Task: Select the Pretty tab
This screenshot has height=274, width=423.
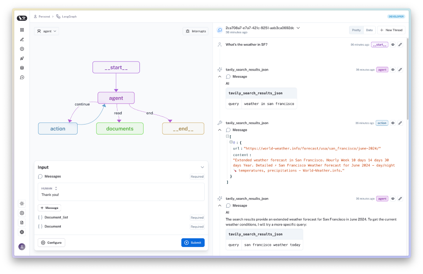Action: coord(356,30)
